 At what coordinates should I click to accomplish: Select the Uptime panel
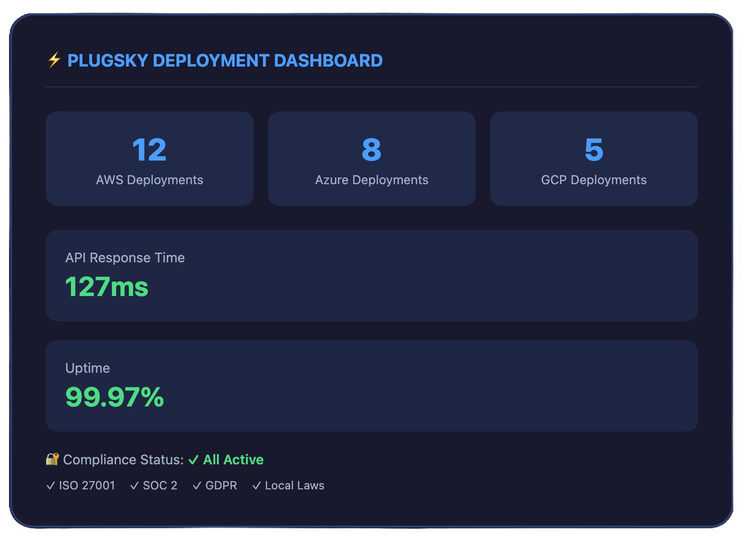(372, 386)
